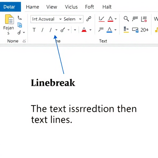Click the magnifying glass search icon

click(x=126, y=19)
